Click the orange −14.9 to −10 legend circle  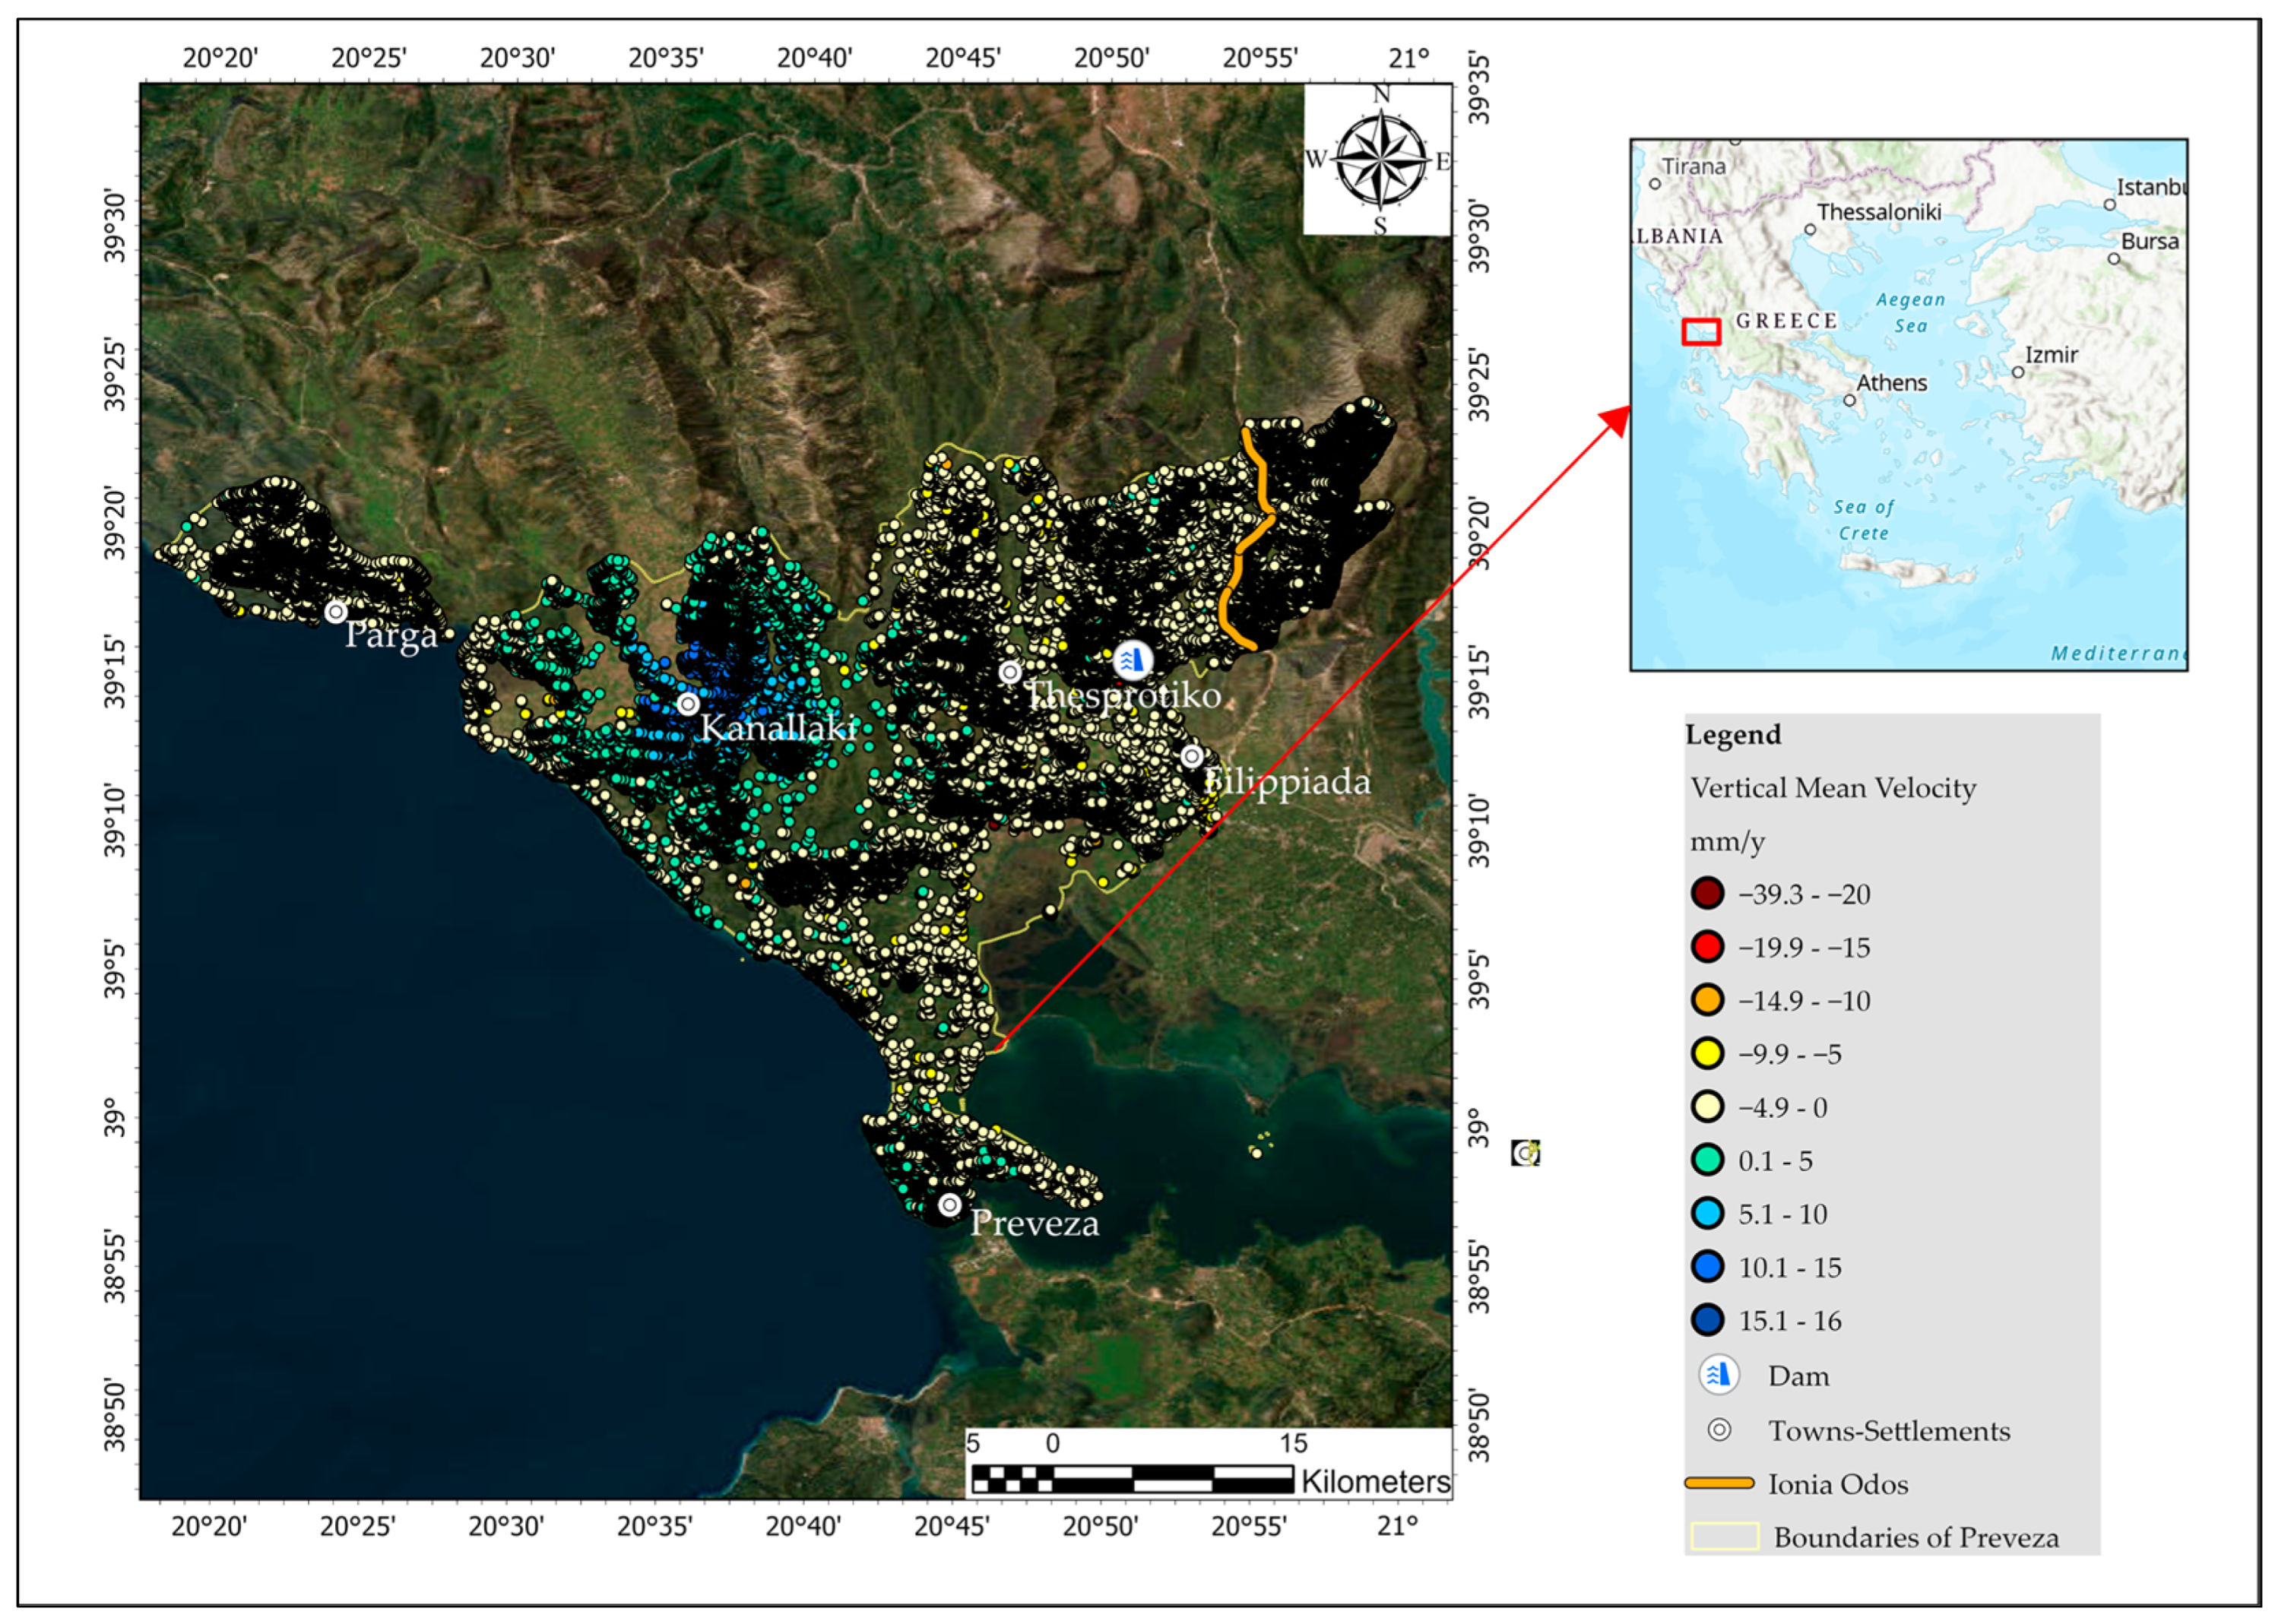tap(1707, 1000)
